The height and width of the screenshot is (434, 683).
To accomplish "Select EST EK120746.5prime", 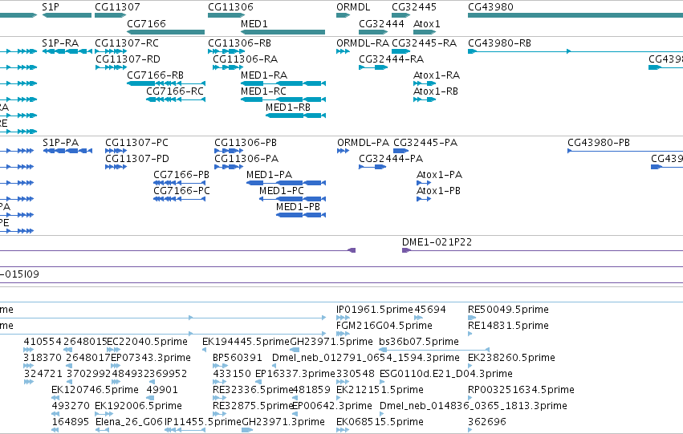I will pos(55,398).
